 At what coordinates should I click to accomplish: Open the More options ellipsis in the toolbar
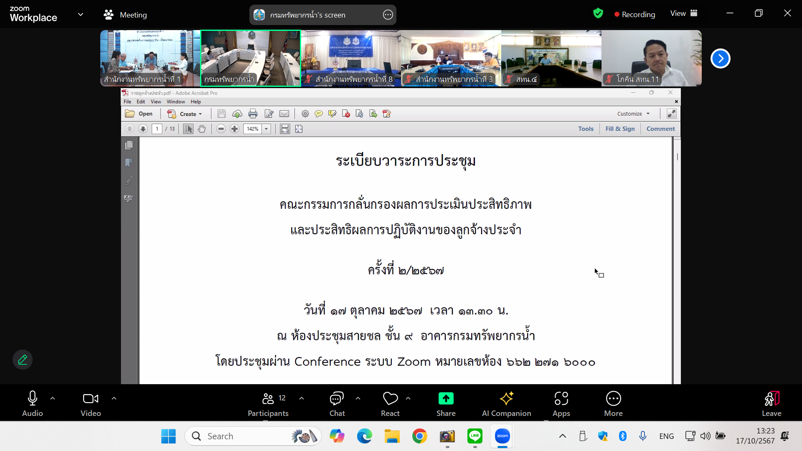tap(613, 403)
